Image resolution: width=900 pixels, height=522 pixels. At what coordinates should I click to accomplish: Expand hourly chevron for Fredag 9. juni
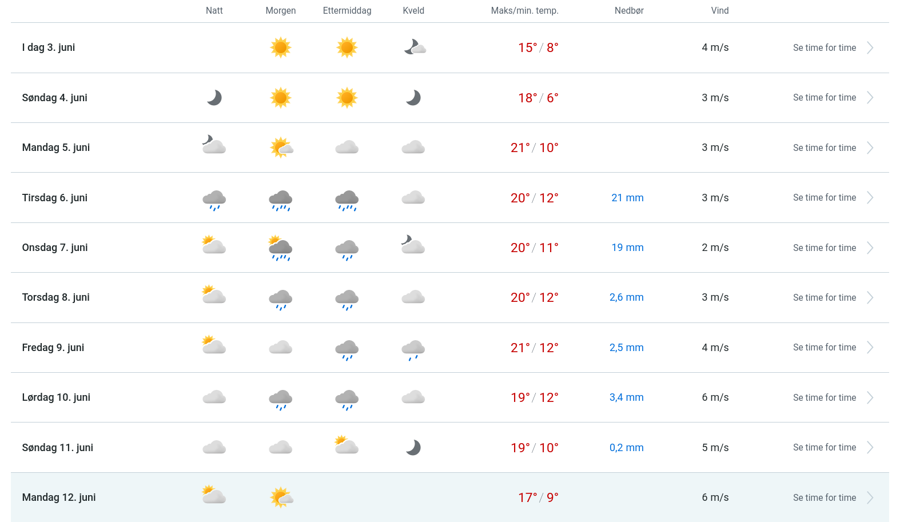[x=870, y=348]
